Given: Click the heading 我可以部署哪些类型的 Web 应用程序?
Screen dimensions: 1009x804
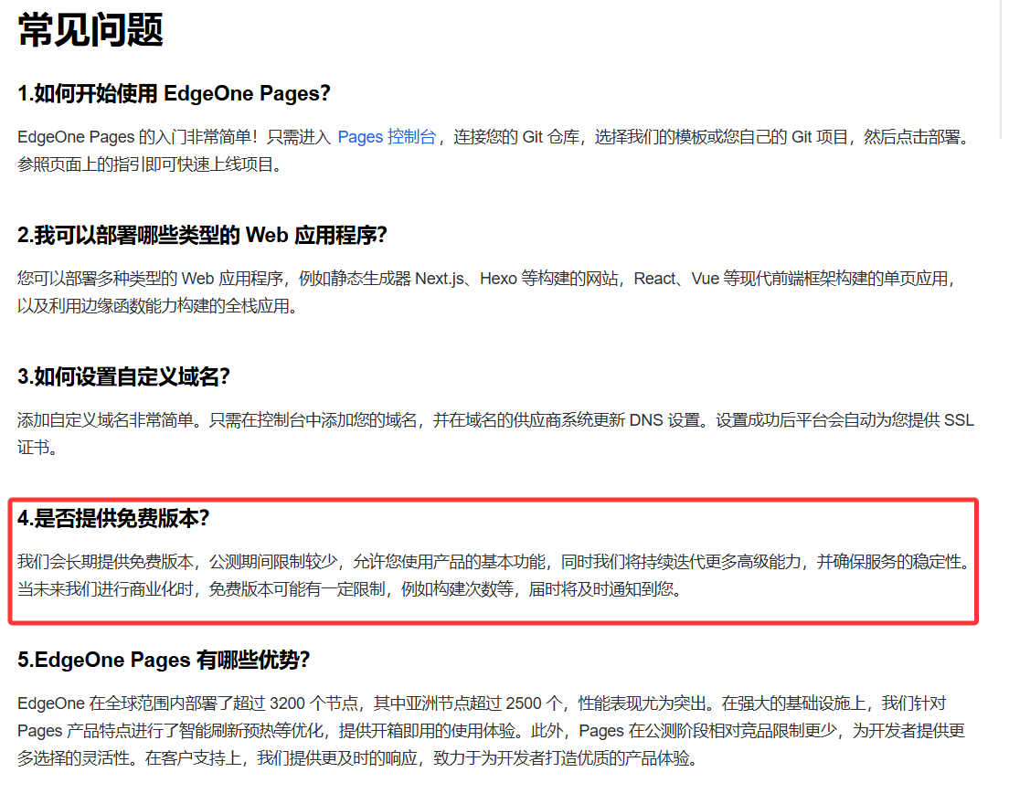Looking at the screenshot, I should pyautogui.click(x=203, y=235).
